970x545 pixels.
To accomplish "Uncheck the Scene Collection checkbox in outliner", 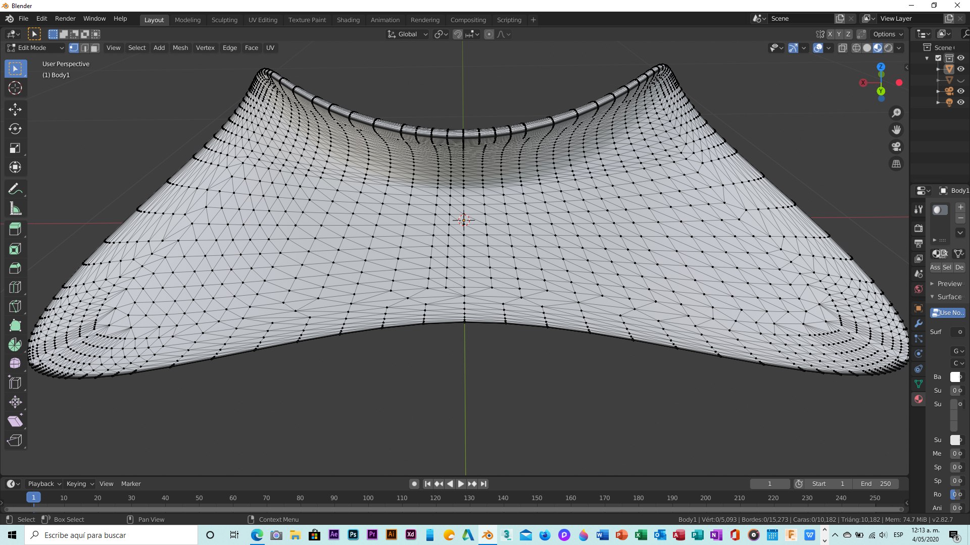I will click(939, 58).
